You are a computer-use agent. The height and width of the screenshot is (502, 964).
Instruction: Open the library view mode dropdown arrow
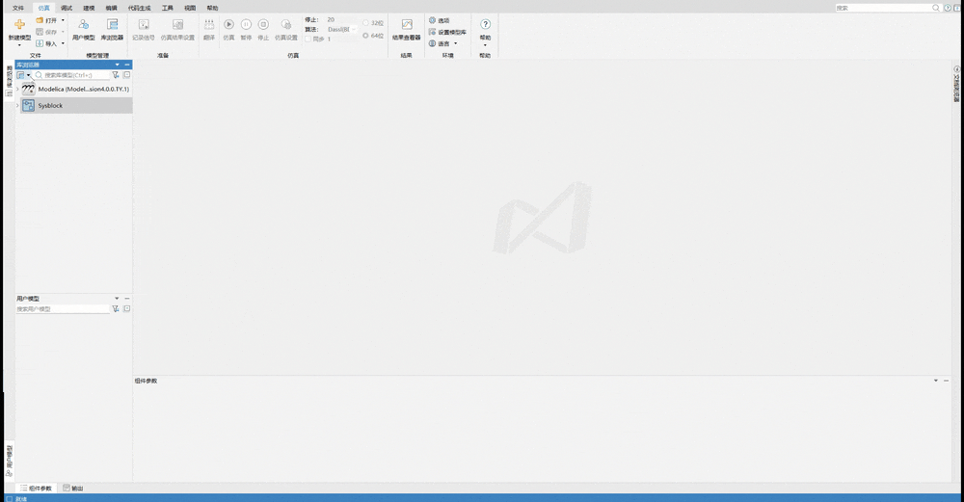point(28,75)
